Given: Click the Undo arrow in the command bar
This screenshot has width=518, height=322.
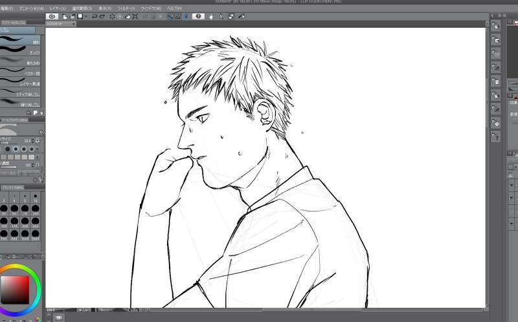Looking at the screenshot, I should point(95,16).
